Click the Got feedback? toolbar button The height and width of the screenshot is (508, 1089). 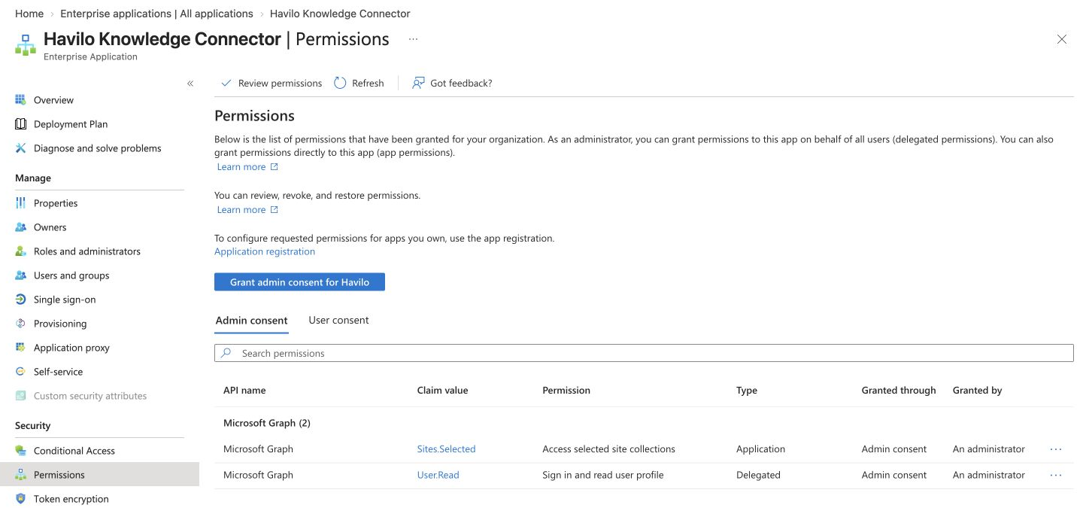(x=452, y=84)
